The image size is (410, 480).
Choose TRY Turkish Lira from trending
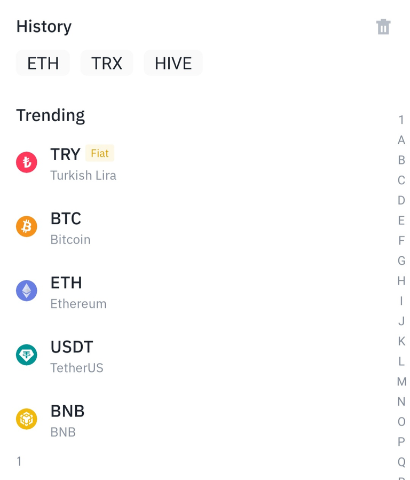[196, 163]
